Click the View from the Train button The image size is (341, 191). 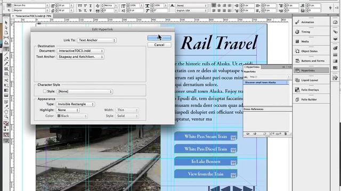(x=206, y=174)
